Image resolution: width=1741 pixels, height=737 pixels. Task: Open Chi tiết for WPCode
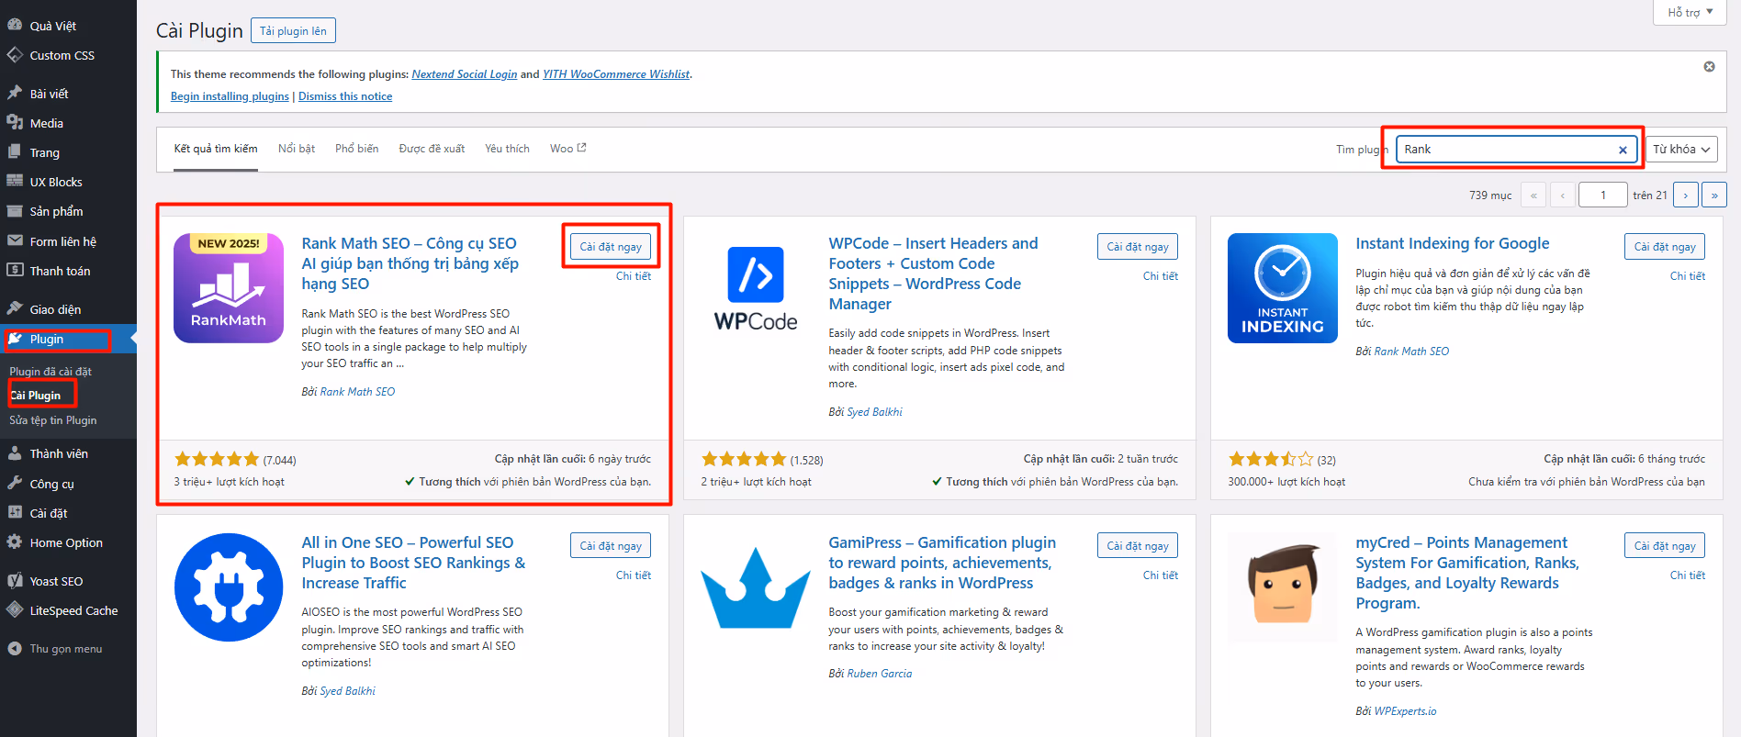[1161, 276]
